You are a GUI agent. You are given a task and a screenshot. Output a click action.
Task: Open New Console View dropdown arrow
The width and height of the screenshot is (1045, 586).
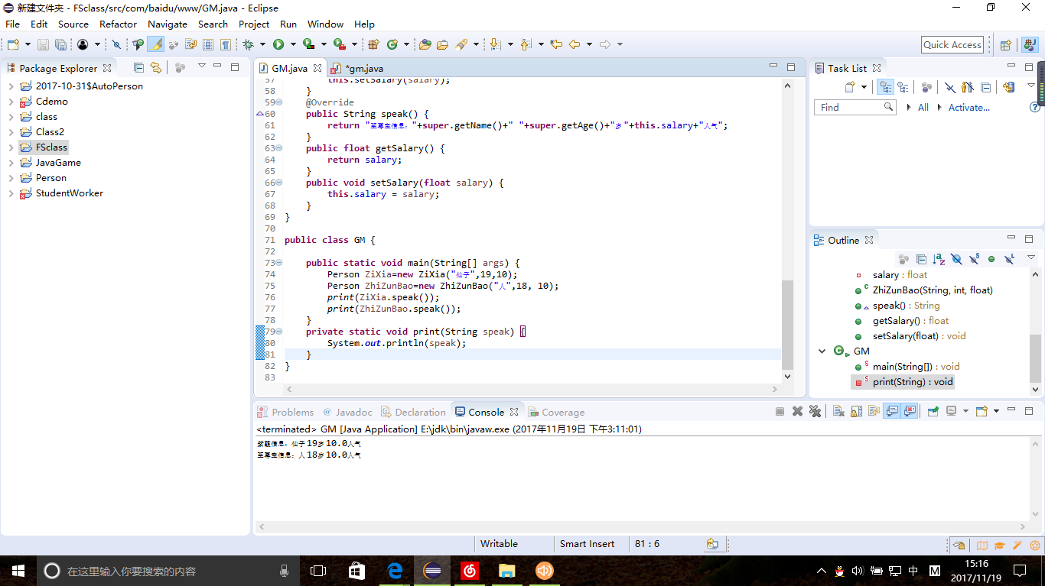996,411
